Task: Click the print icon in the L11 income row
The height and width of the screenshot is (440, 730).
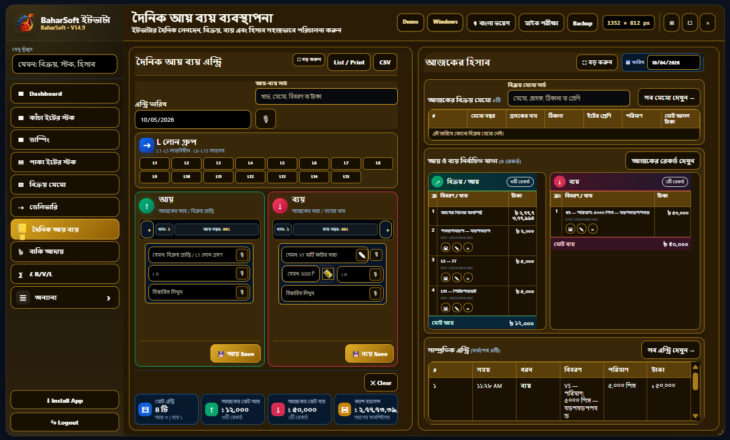Action: click(446, 308)
